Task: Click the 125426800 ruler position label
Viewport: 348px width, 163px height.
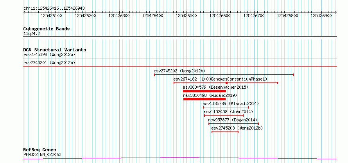Action: tap(288, 16)
